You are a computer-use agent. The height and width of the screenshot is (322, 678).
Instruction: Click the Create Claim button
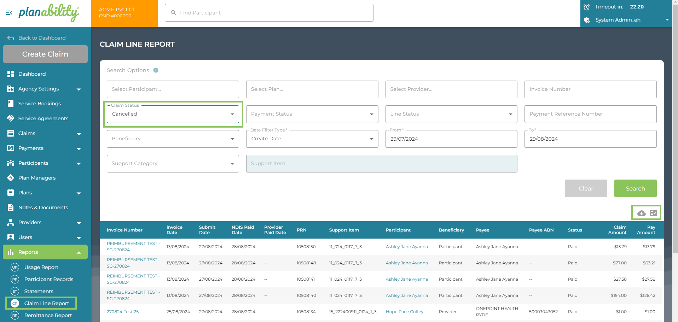(x=45, y=54)
